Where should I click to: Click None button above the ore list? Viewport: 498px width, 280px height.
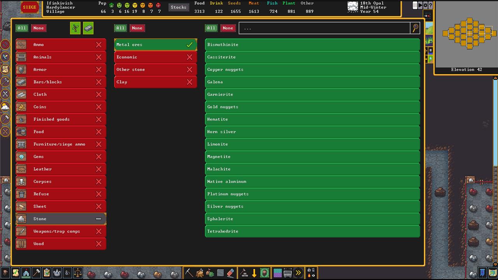(x=228, y=28)
